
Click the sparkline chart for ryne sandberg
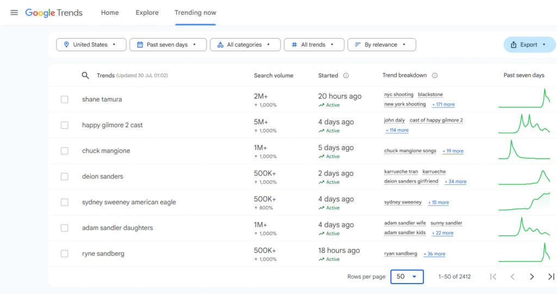[x=524, y=253]
